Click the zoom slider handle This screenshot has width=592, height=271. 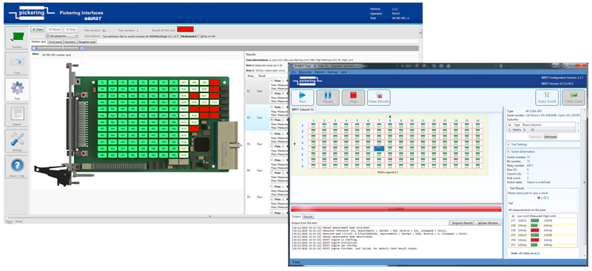(63, 48)
